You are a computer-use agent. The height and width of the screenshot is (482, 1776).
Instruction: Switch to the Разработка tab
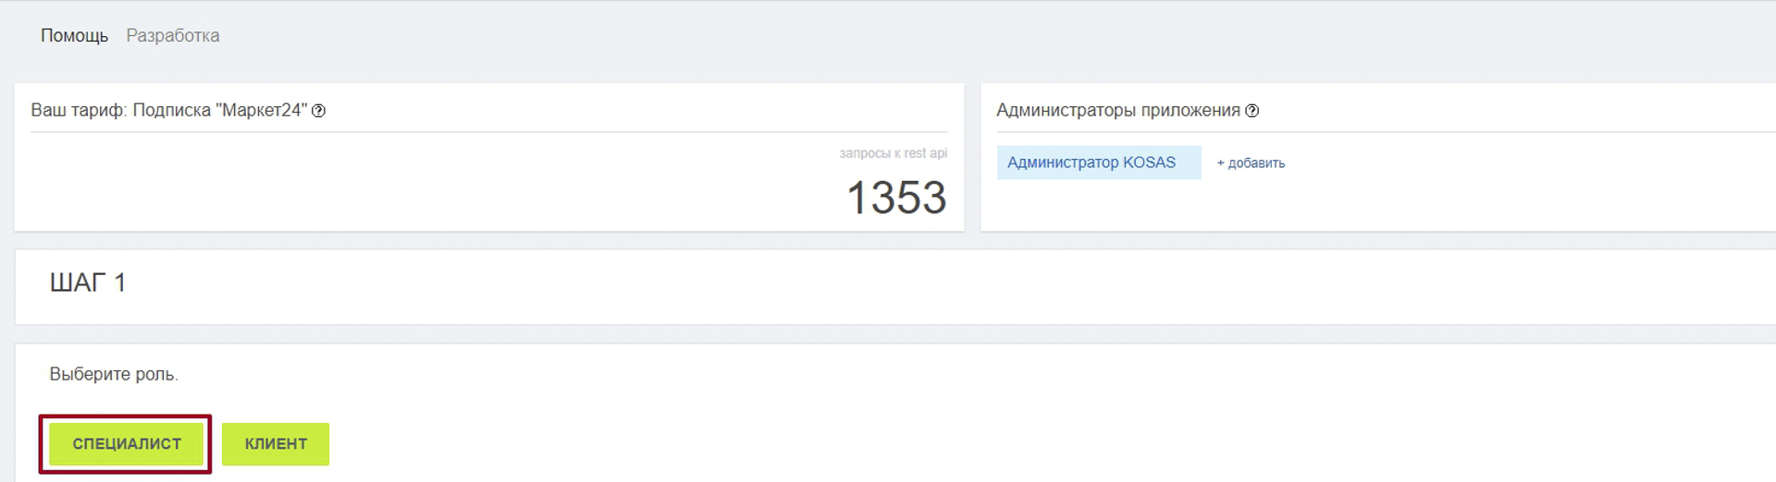173,35
